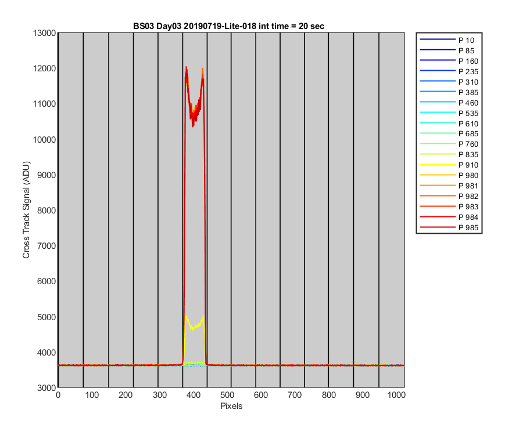Viewport: 523px width, 435px height.
Task: Click the y-axis tick label 12000
Action: (44, 68)
